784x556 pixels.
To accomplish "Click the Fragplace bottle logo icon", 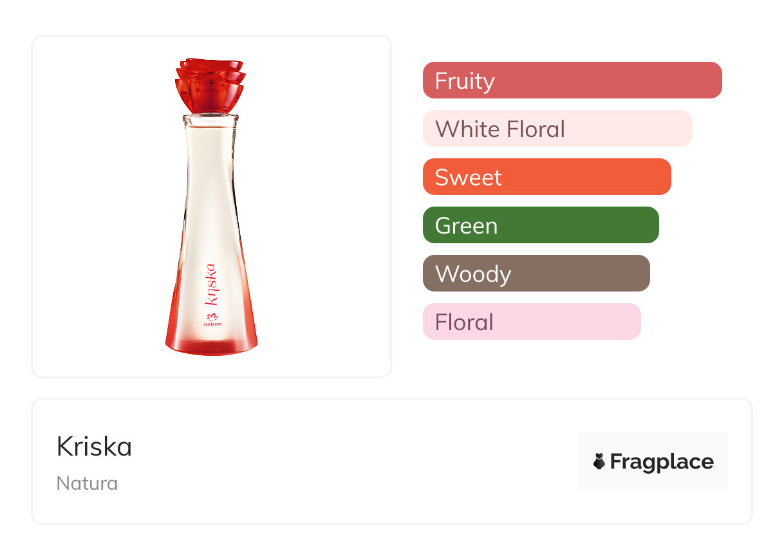I will tap(599, 462).
